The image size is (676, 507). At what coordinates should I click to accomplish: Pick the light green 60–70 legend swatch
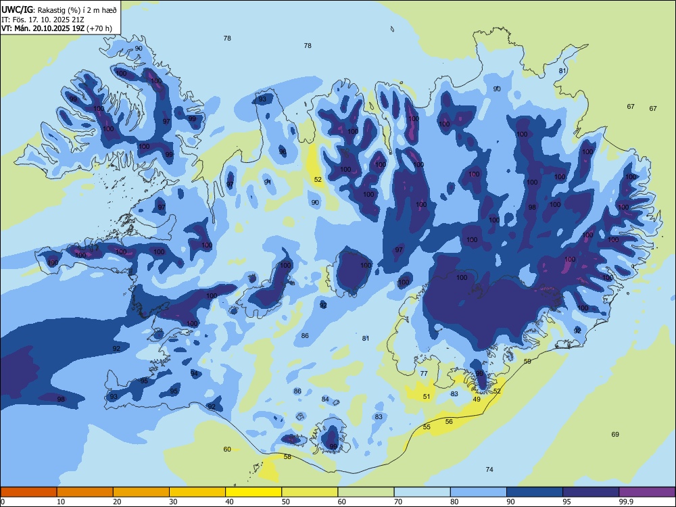[x=366, y=492]
